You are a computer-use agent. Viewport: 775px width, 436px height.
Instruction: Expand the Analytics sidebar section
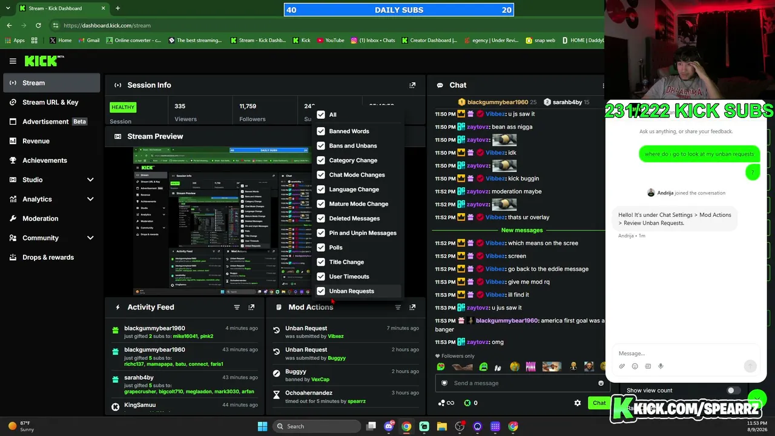point(52,199)
